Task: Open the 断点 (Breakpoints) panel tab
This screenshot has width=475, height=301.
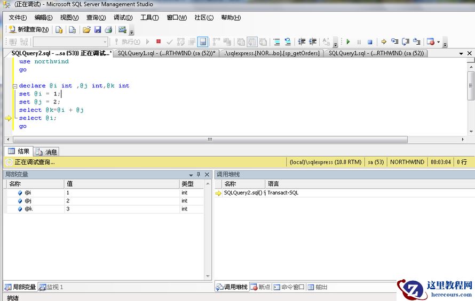Action: click(260, 287)
